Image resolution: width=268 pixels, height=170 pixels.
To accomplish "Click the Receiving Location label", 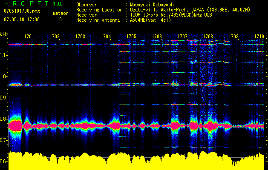I will 99,10.
